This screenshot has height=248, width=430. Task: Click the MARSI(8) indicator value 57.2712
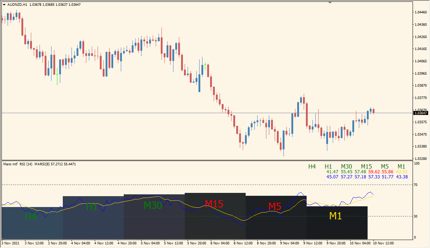pyautogui.click(x=57, y=164)
